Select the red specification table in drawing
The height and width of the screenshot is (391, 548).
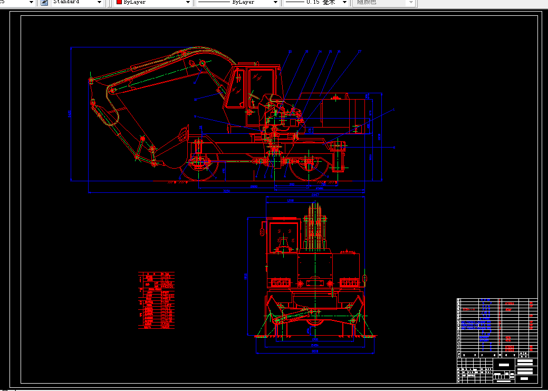pos(156,300)
